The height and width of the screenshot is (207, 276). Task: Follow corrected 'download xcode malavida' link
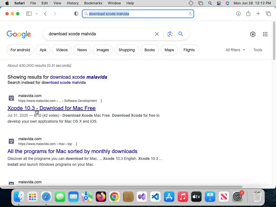tap(78, 77)
